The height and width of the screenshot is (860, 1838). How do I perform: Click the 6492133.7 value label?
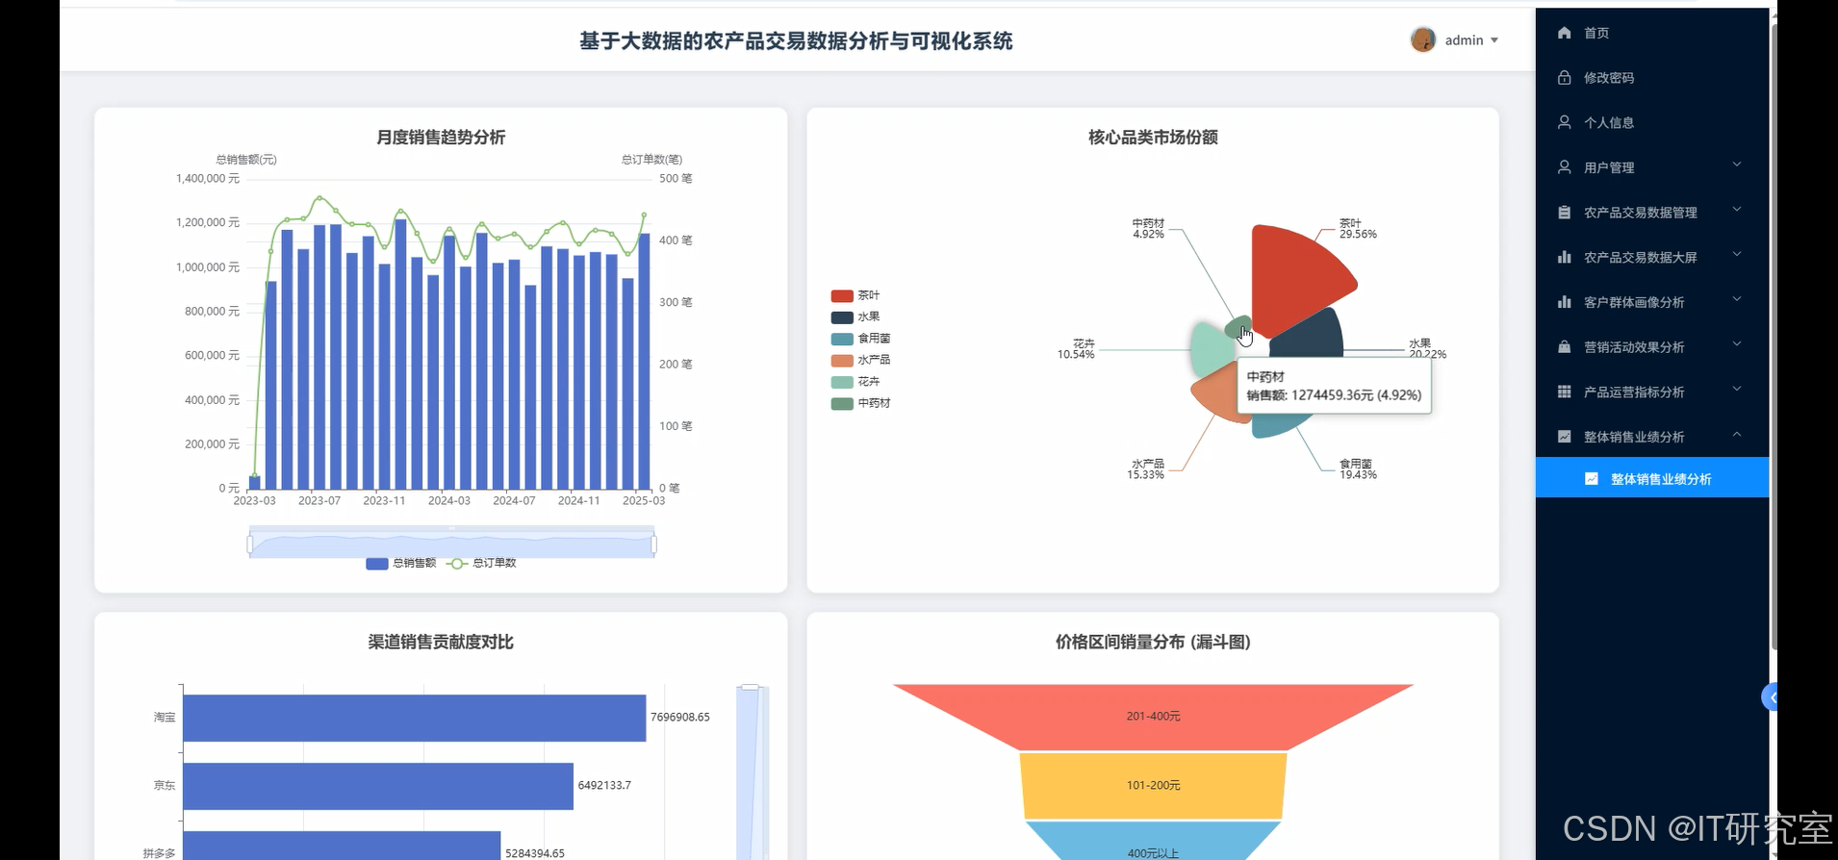click(x=604, y=785)
